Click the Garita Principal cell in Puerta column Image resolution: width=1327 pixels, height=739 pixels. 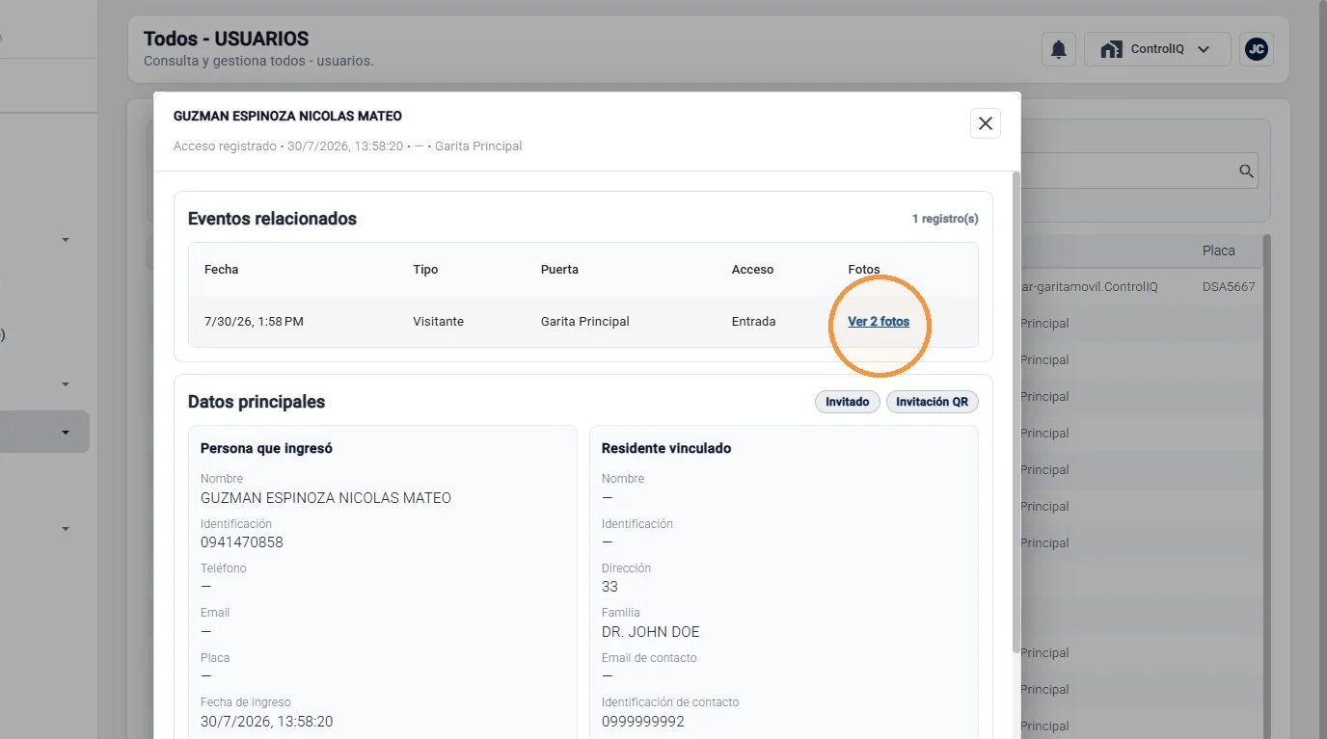click(x=584, y=322)
